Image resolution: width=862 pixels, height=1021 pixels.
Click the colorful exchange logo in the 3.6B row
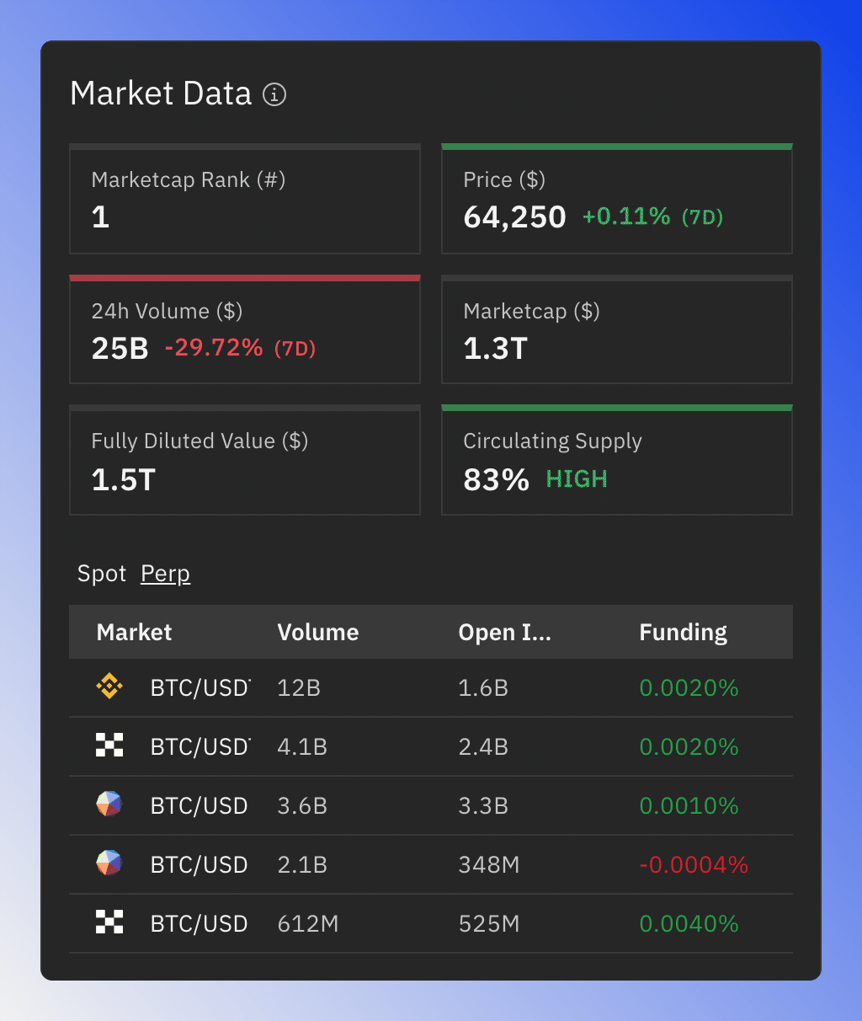tap(109, 805)
